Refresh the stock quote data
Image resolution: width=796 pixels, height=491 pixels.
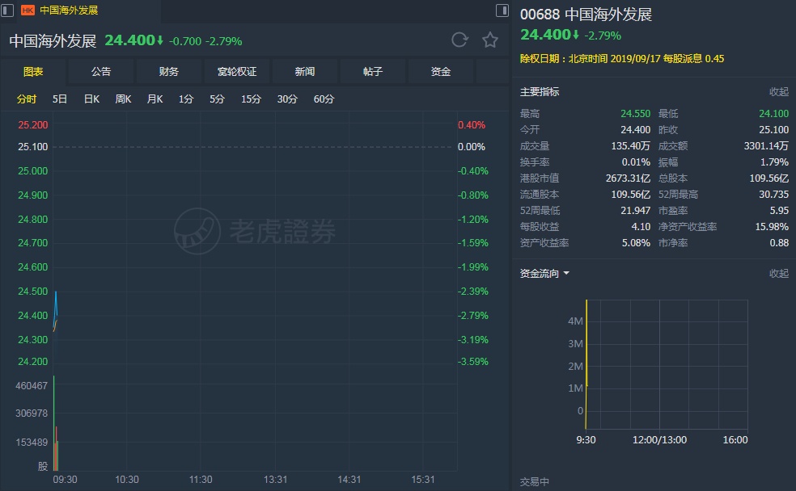click(x=459, y=40)
